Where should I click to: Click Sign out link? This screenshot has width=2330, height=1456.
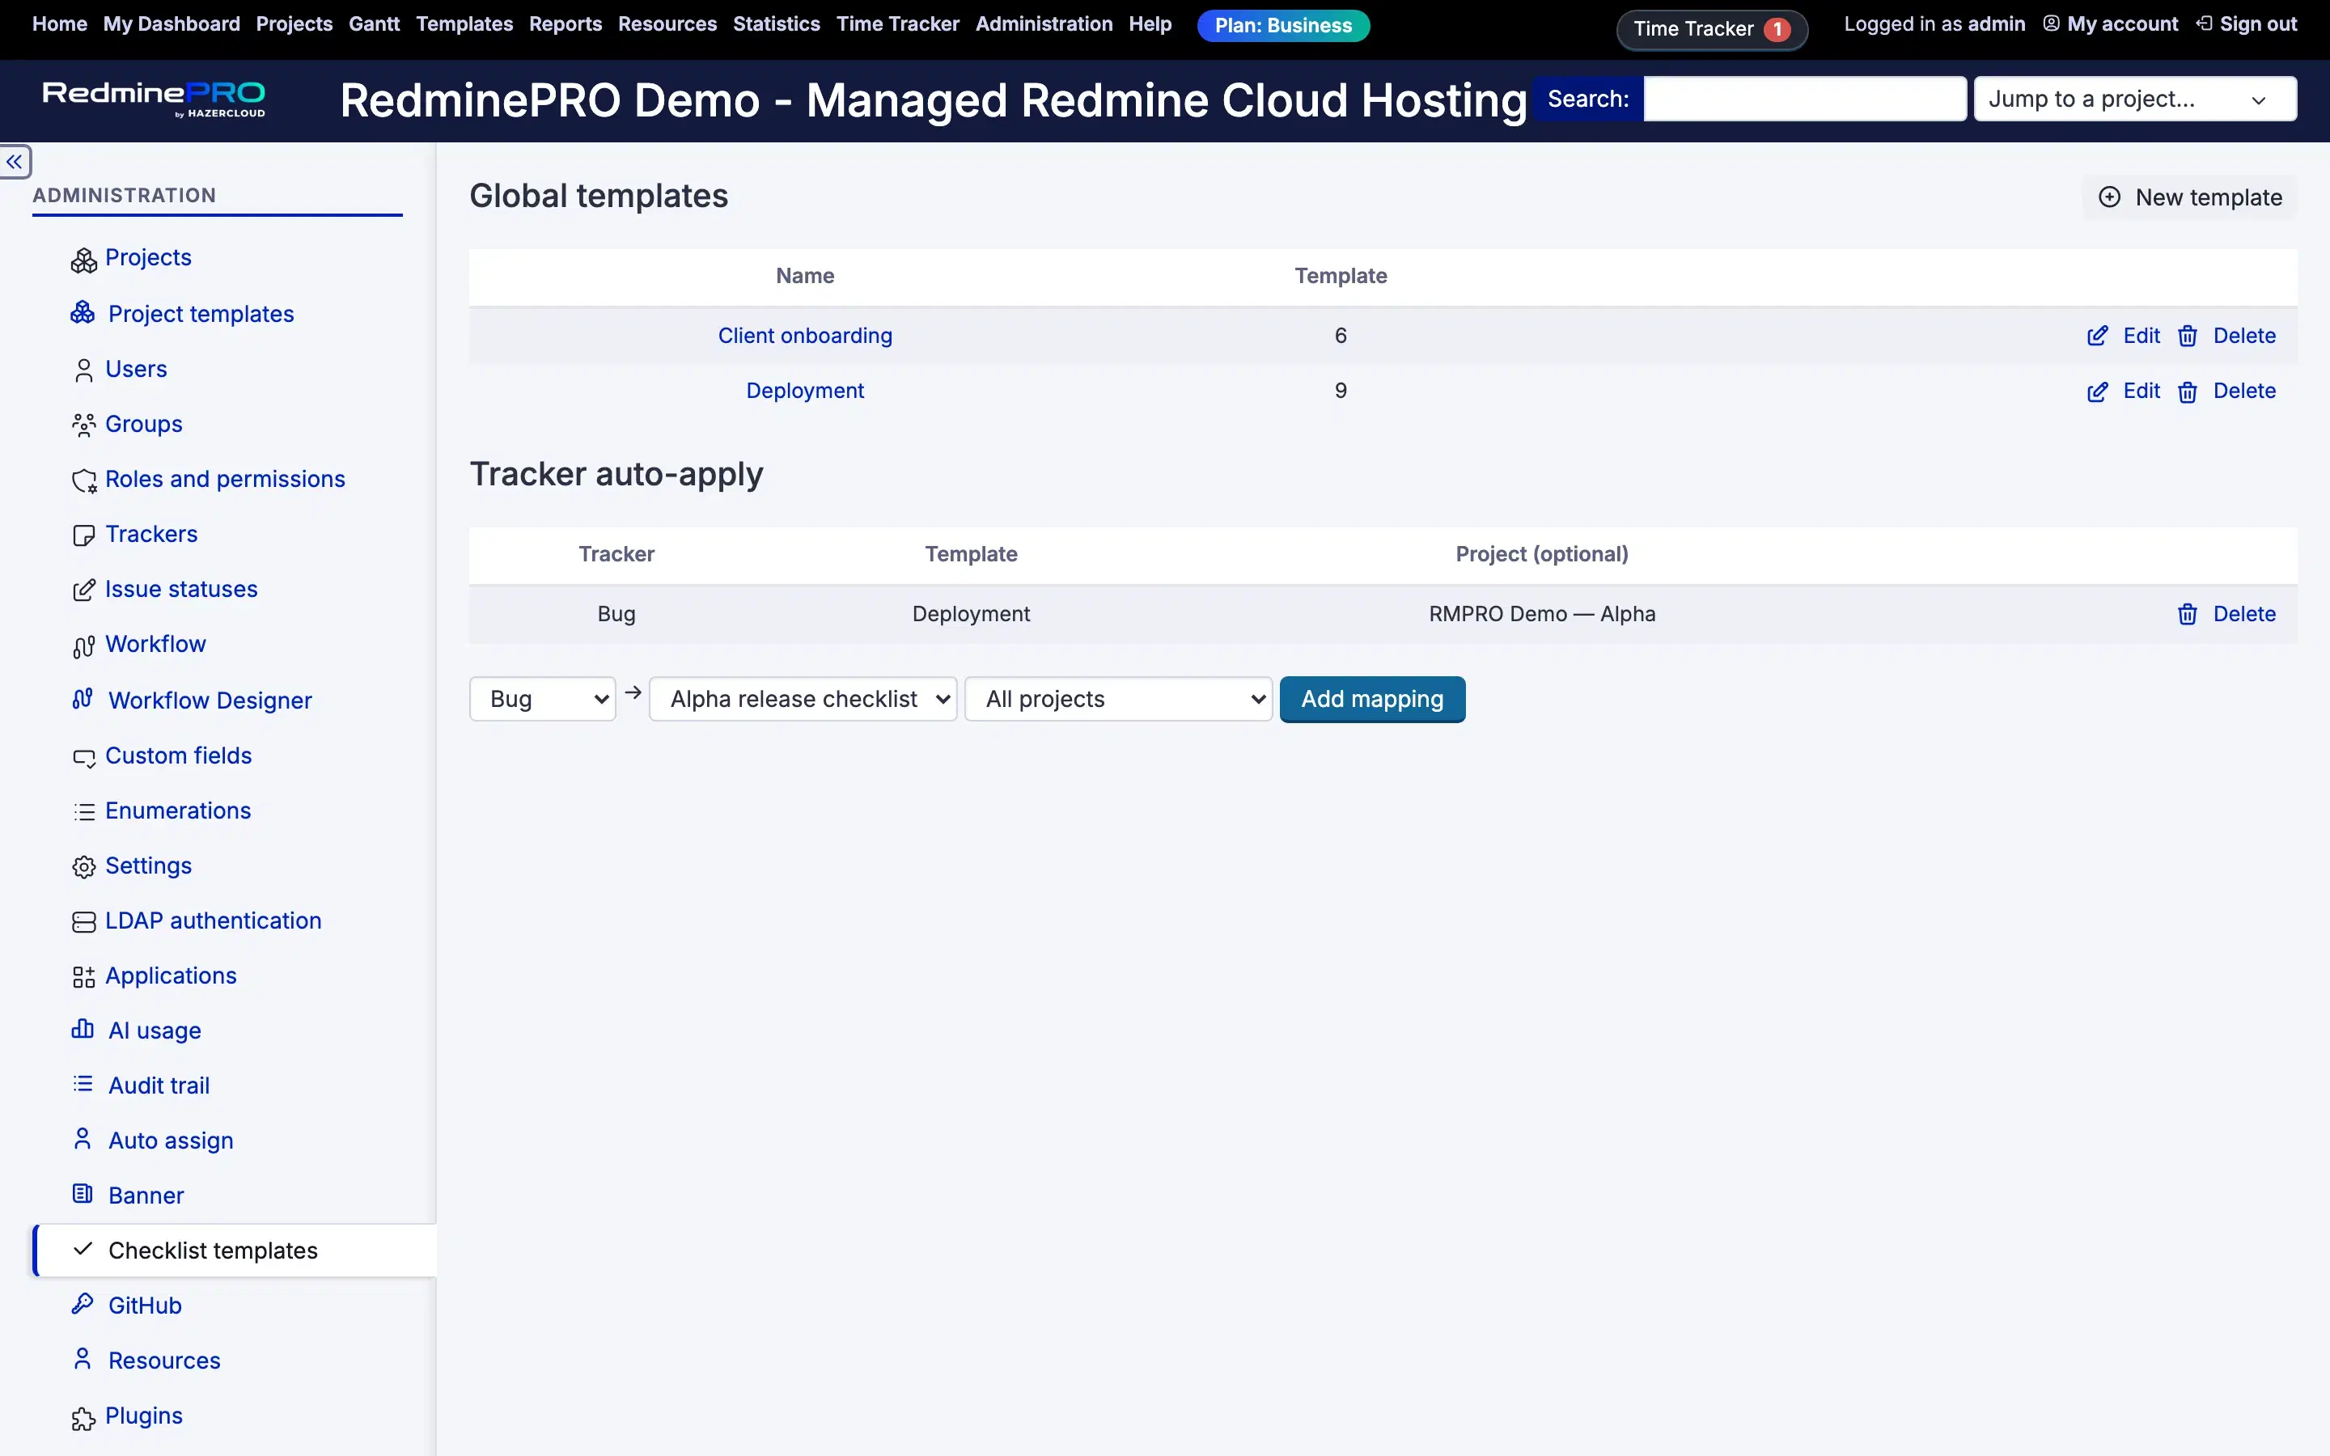[x=2247, y=24]
